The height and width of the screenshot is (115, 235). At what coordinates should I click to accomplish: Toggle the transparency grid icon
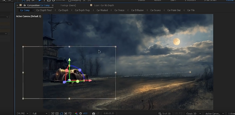(57, 114)
